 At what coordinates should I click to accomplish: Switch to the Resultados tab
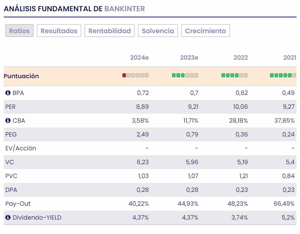[59, 31]
